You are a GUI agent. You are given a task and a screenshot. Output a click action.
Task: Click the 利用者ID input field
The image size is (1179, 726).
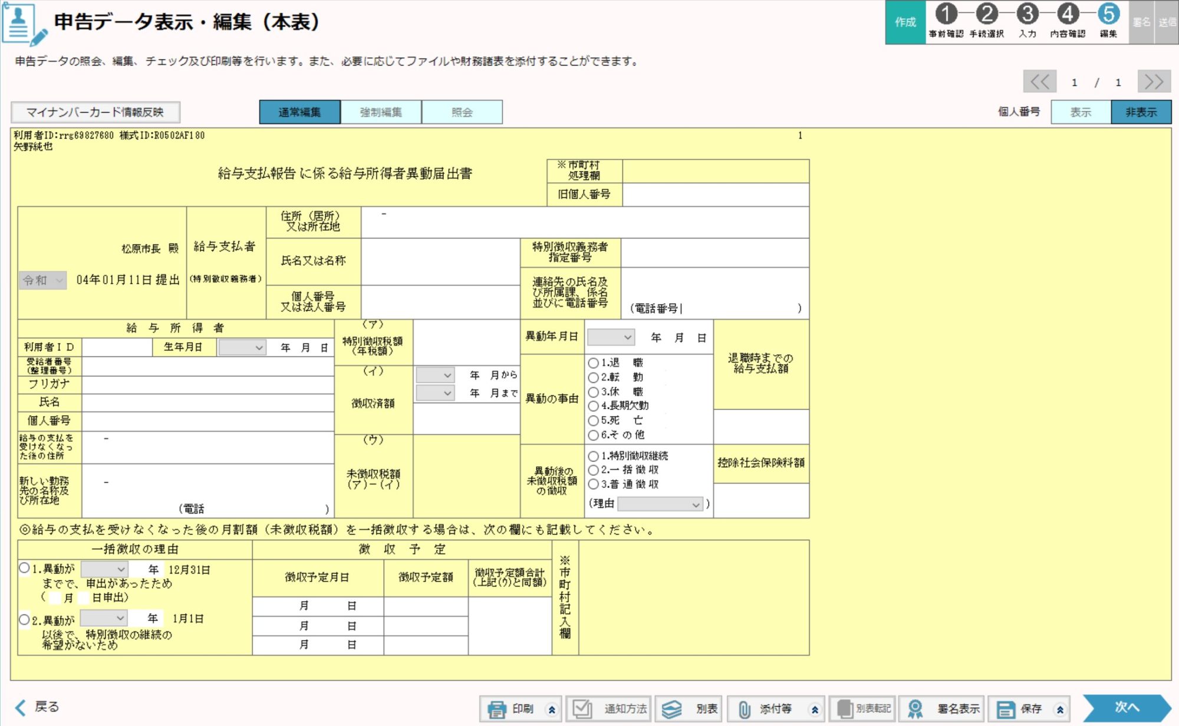point(117,348)
